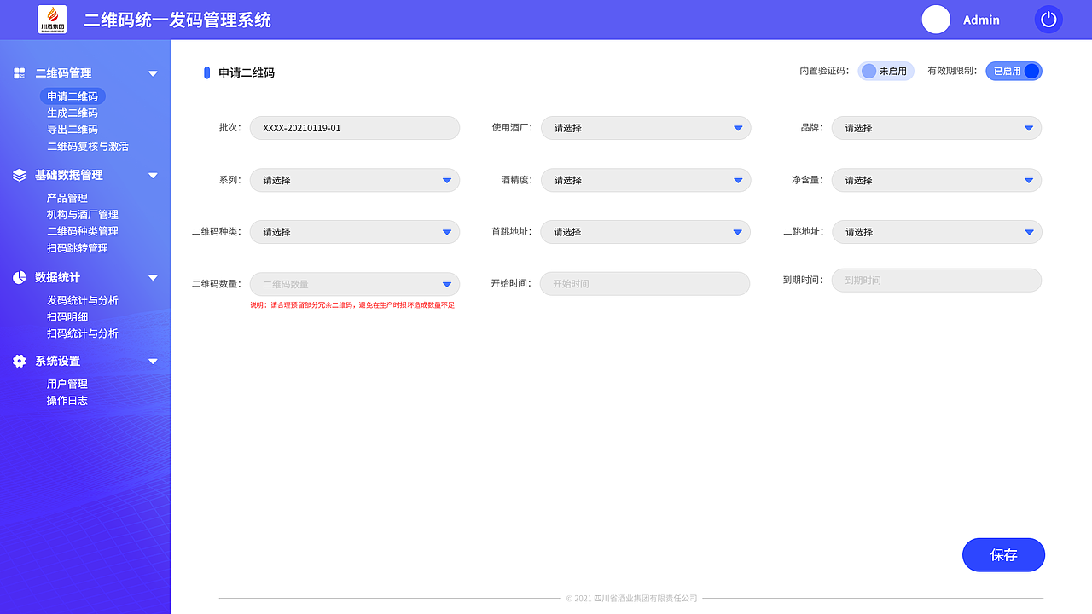Click the 系统设置 gear icon

[18, 361]
